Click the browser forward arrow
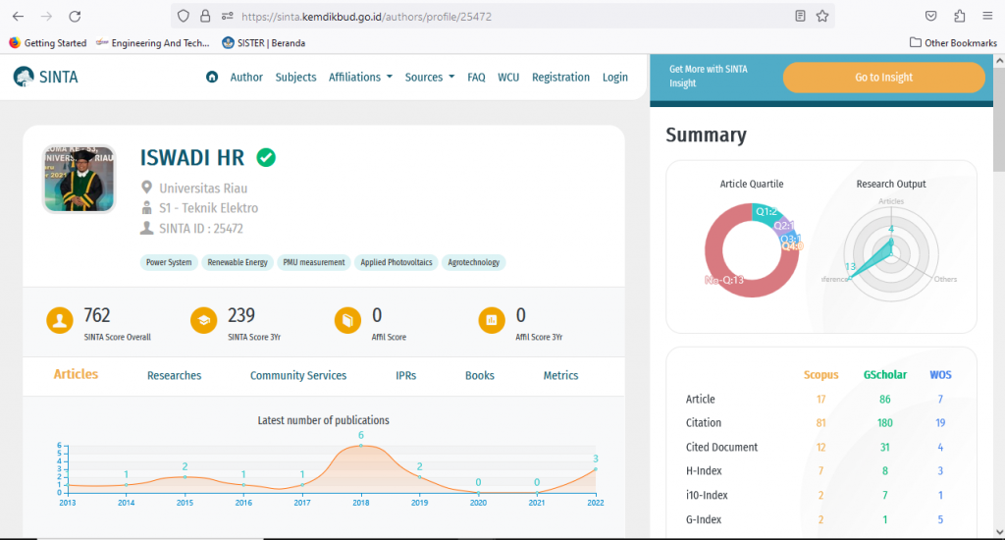Screen dimensions: 1005x540 pos(46,16)
